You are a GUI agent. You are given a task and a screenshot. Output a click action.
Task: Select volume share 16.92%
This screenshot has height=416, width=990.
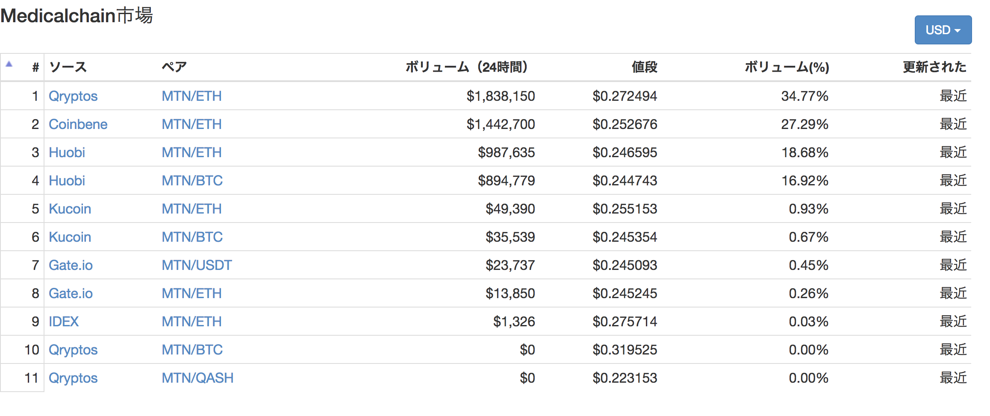(805, 181)
